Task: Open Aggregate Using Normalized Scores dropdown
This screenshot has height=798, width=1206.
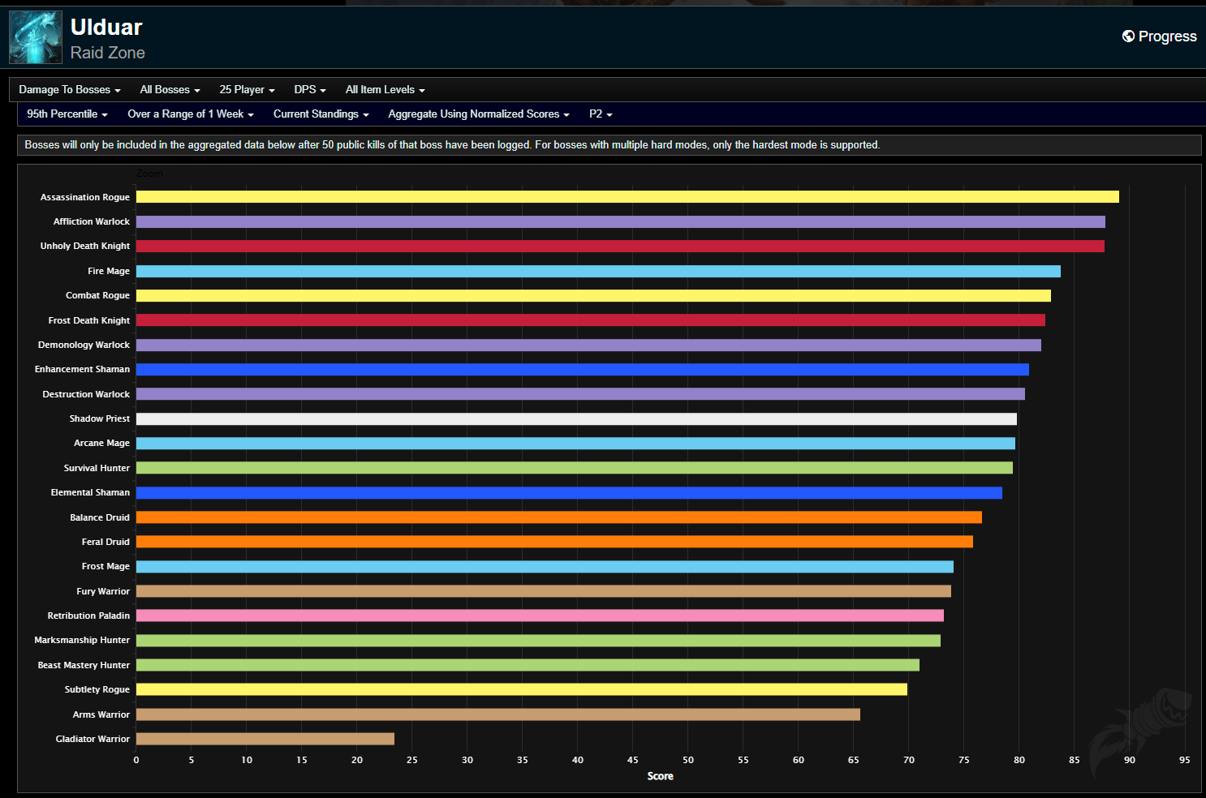Action: [x=479, y=114]
